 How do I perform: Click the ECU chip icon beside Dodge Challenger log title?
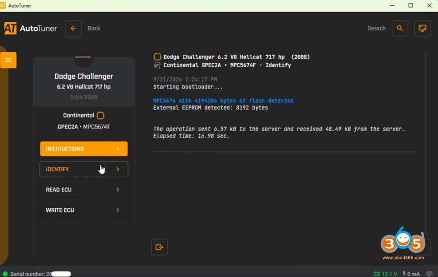[157, 57]
